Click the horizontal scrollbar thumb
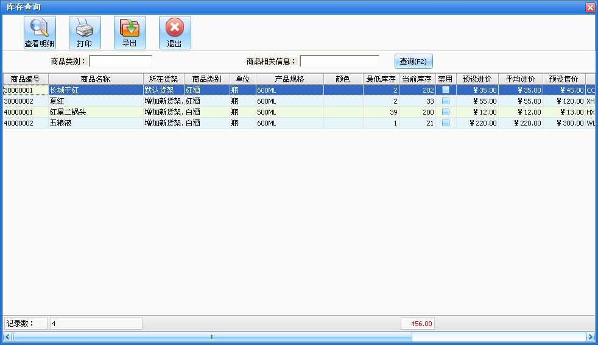Screen dimensions: 598x345 pos(213,336)
